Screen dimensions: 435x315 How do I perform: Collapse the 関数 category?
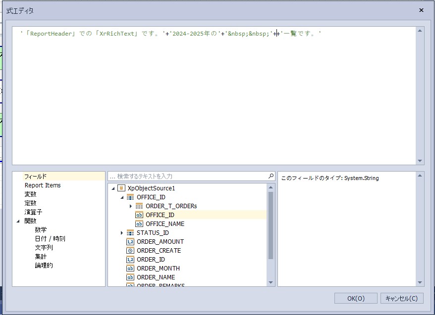tap(18, 221)
